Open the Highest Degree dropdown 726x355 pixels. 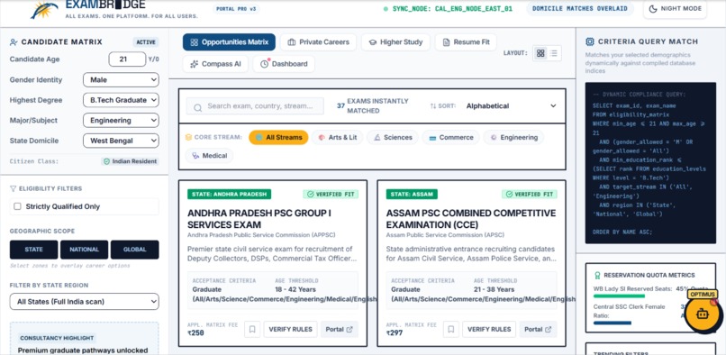point(121,100)
